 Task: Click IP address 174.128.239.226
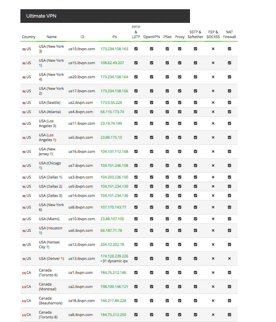114,256
